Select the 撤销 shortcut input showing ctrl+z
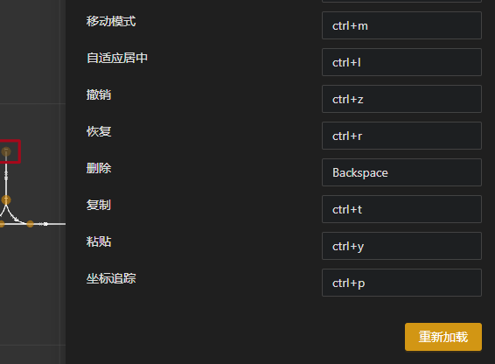Image resolution: width=495 pixels, height=364 pixels. point(401,99)
